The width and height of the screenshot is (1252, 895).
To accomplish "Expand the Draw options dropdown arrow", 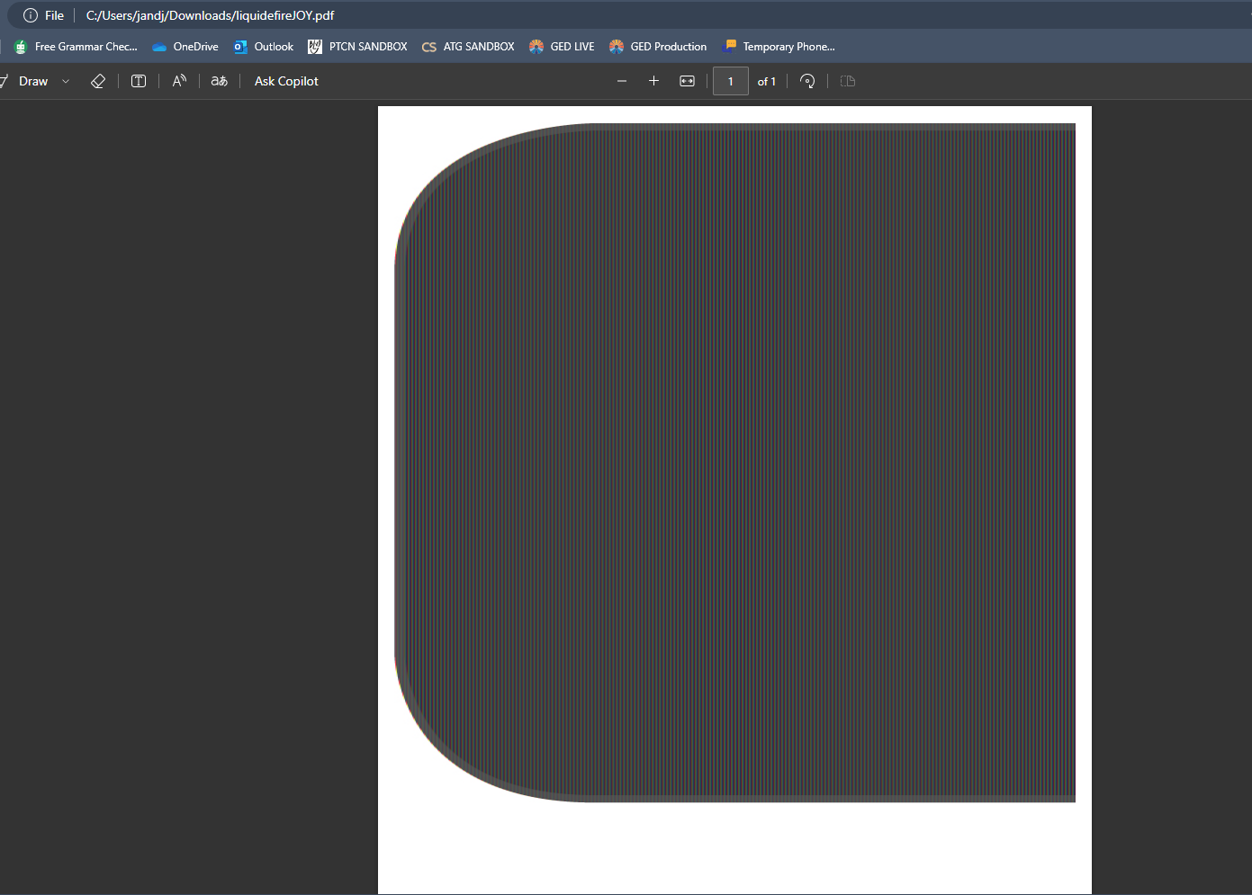I will (66, 81).
